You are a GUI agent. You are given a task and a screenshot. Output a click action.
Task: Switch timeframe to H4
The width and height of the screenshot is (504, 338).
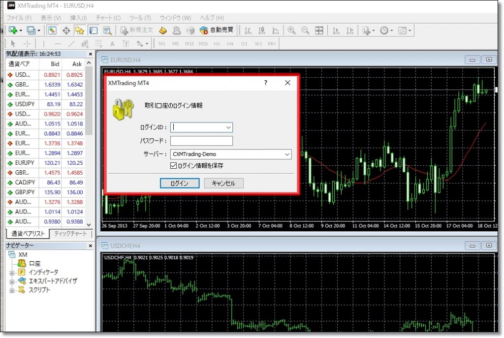point(230,44)
